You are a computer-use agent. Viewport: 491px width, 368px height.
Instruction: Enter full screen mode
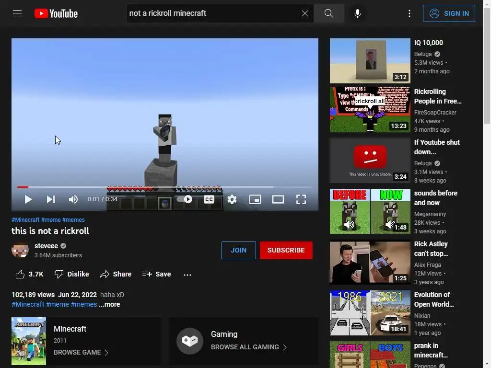[x=301, y=199]
